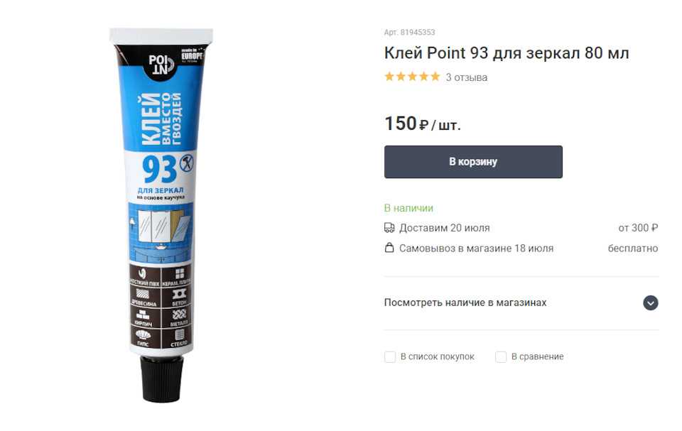Screen dimensions: 682x431
Task: Click 'Доставим 20 июля' delivery option
Action: [445, 228]
